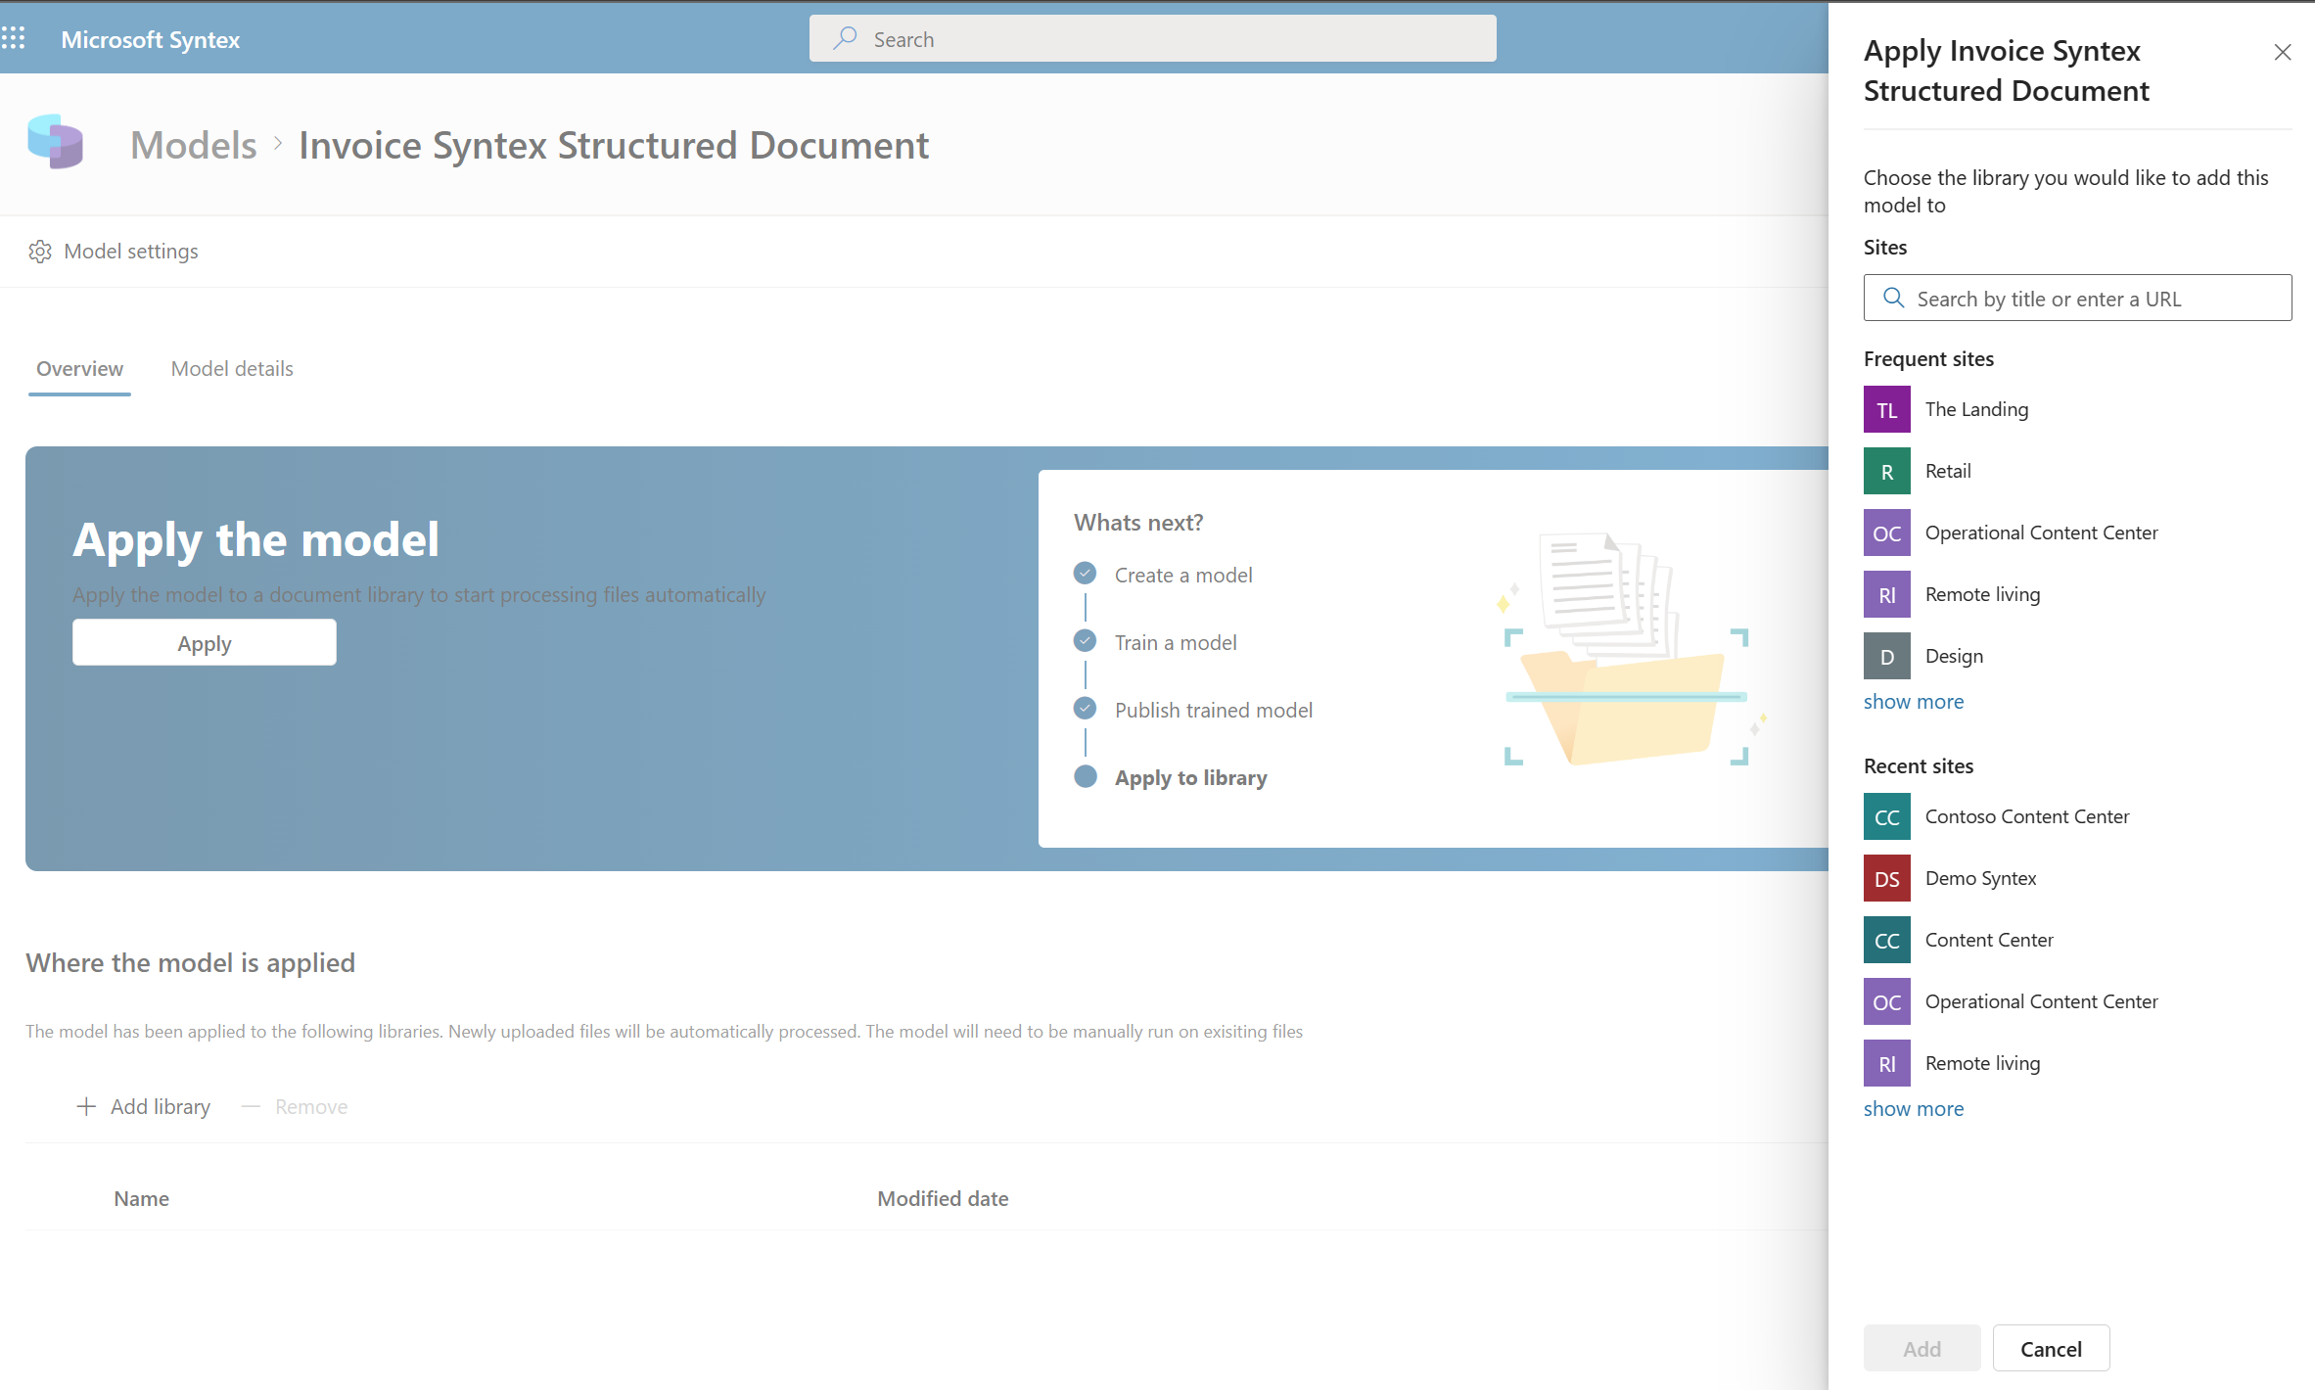Click Invoice Syntex Structured Document breadcrumb title
The width and height of the screenshot is (2315, 1390).
(x=614, y=145)
